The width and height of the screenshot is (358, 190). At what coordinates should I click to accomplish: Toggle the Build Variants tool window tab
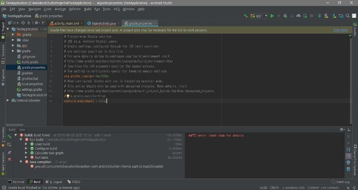coord(3,164)
